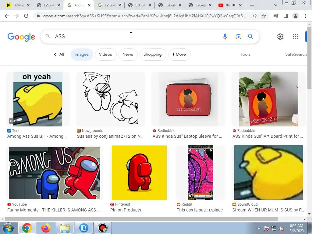The width and height of the screenshot is (312, 234).
Task: Reload the page
Action: pos(26,16)
